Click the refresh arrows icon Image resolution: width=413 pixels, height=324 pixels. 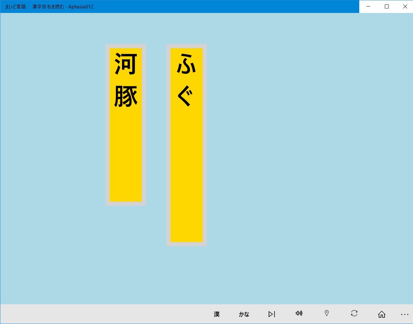coord(354,313)
